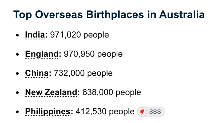Click the word Birthplaces in the heading
The height and width of the screenshot is (123, 222).
point(115,15)
